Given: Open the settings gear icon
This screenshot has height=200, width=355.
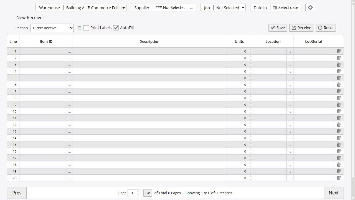Looking at the screenshot, I should 310,7.
